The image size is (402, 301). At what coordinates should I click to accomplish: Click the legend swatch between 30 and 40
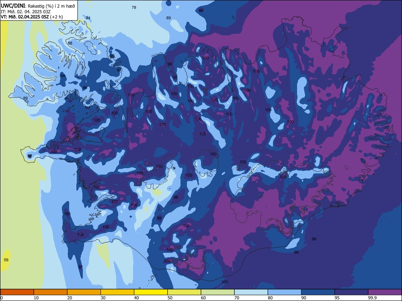(x=117, y=292)
